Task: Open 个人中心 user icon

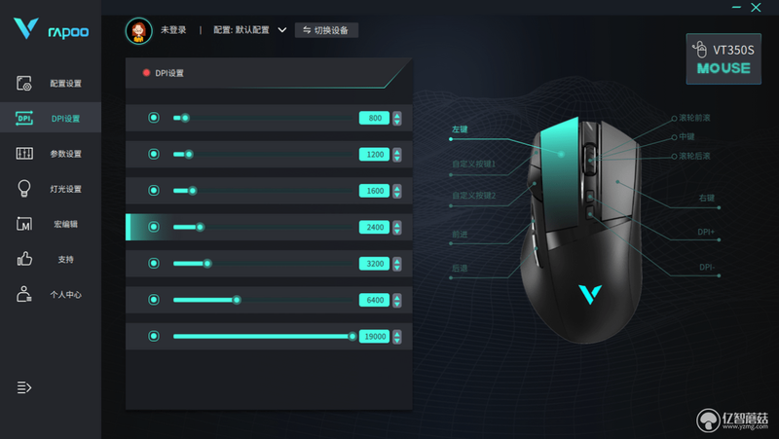Action: (x=23, y=294)
